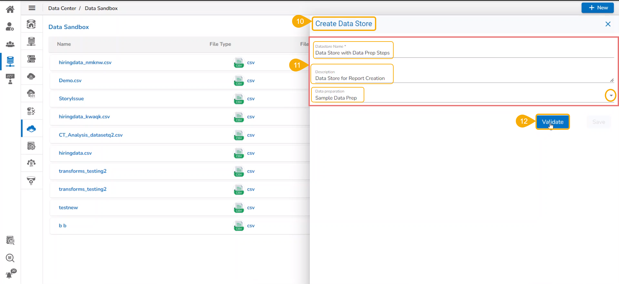Click the API gear icon in sidebar
Image resolution: width=619 pixels, height=284 pixels.
coord(31,163)
